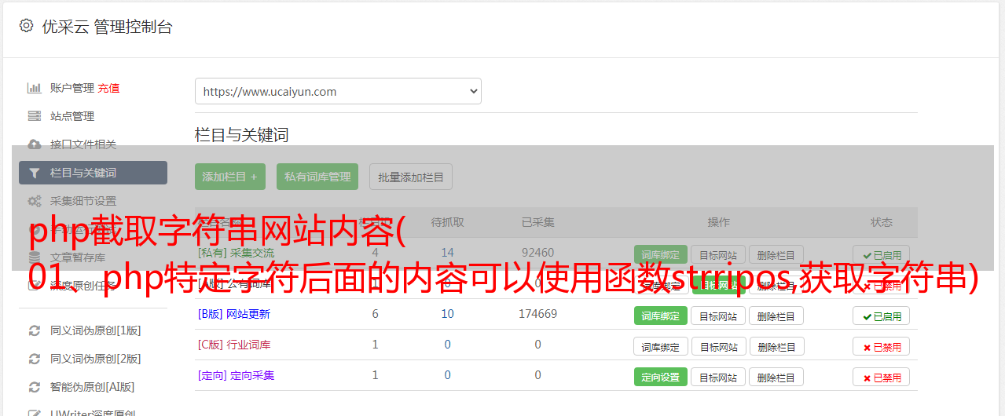Viewport: 1005px width, 416px height.
Task: Click the 添加栏目 + button
Action: pos(230,177)
